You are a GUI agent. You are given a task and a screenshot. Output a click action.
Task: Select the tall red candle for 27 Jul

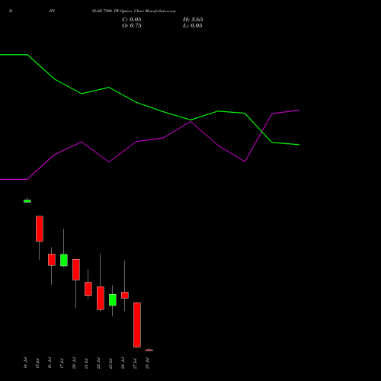137,325
